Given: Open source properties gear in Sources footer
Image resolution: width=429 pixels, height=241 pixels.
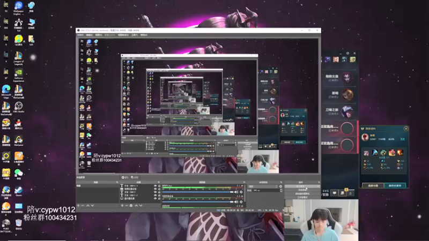Looking at the screenshot, I should coord(131,206).
